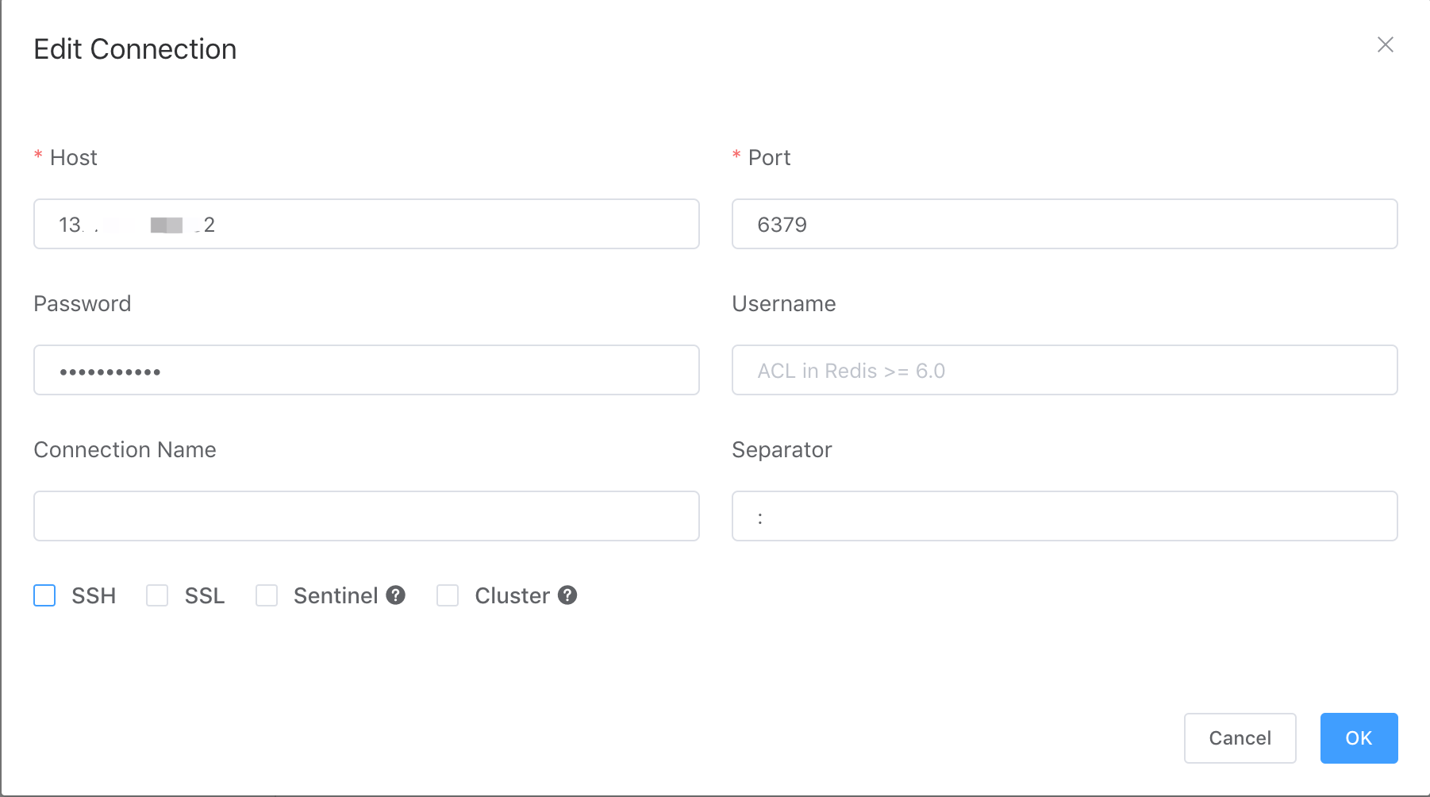Click the empty Connection Name field
Viewport: 1430px width, 797px height.
(366, 516)
